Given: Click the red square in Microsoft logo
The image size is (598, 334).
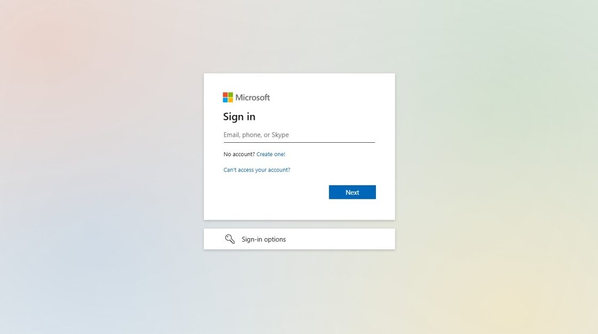Looking at the screenshot, I should point(225,95).
